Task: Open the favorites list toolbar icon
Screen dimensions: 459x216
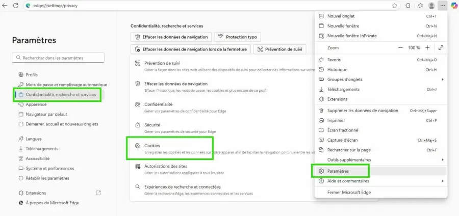Action: pyautogui.click(x=420, y=6)
